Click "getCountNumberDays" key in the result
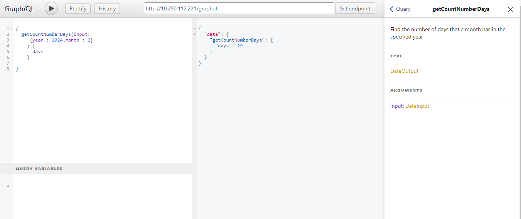The width and height of the screenshot is (521, 219). point(237,40)
